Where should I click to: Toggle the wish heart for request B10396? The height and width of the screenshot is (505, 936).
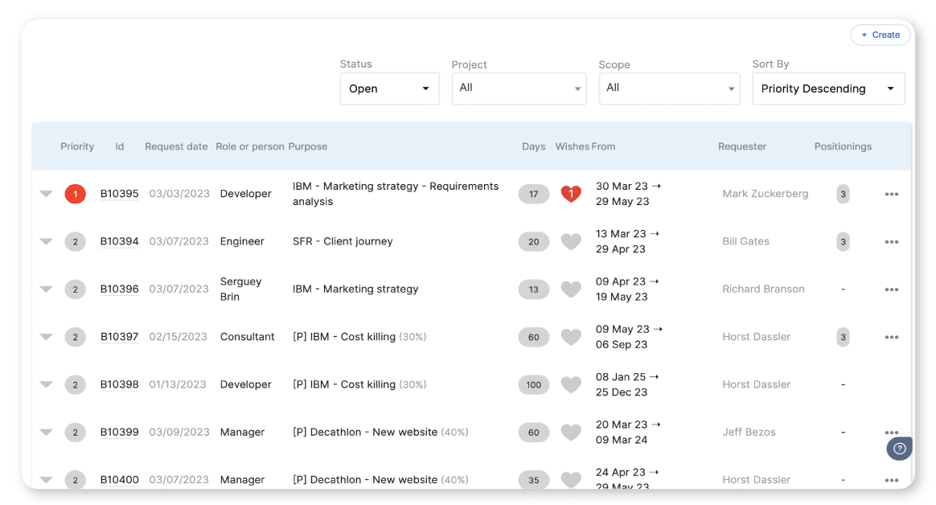571,289
